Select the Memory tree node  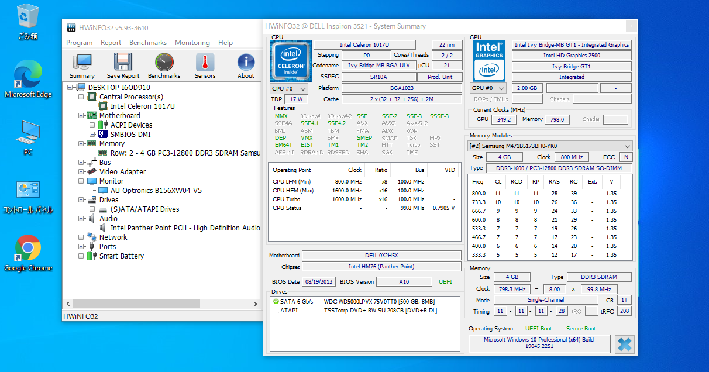tap(112, 144)
